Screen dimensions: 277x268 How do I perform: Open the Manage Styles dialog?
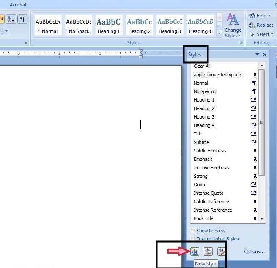pyautogui.click(x=222, y=251)
